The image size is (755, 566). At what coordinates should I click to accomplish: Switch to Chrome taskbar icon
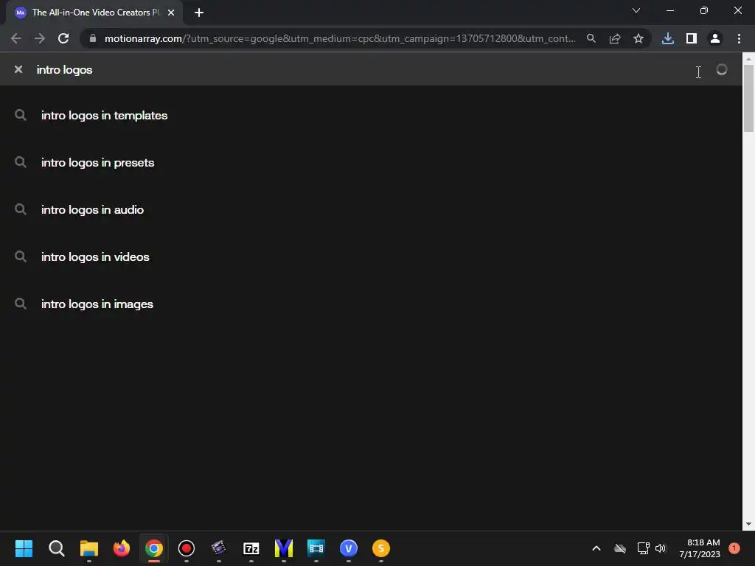point(154,548)
